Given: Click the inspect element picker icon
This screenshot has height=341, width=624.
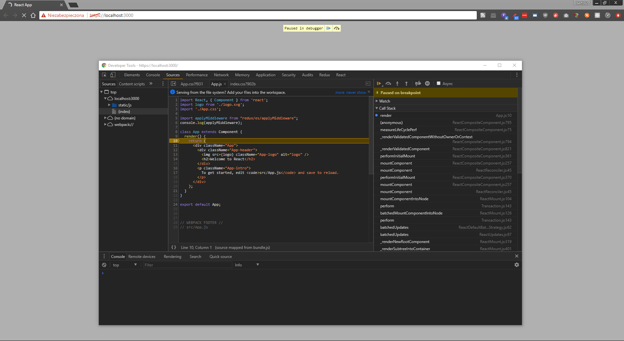Looking at the screenshot, I should pos(104,75).
